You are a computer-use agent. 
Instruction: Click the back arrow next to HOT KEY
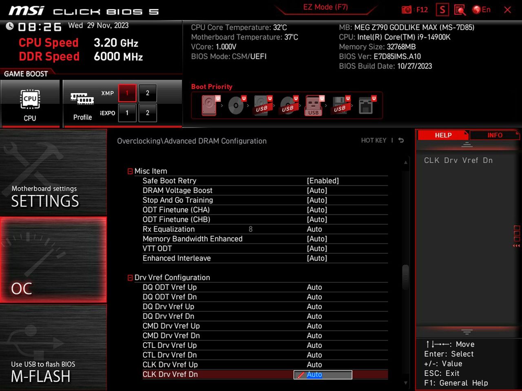(x=401, y=141)
